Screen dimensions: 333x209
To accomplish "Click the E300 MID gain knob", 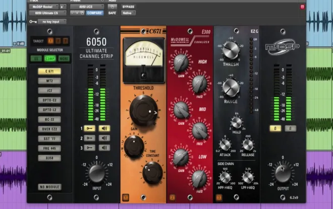I will (x=181, y=110).
